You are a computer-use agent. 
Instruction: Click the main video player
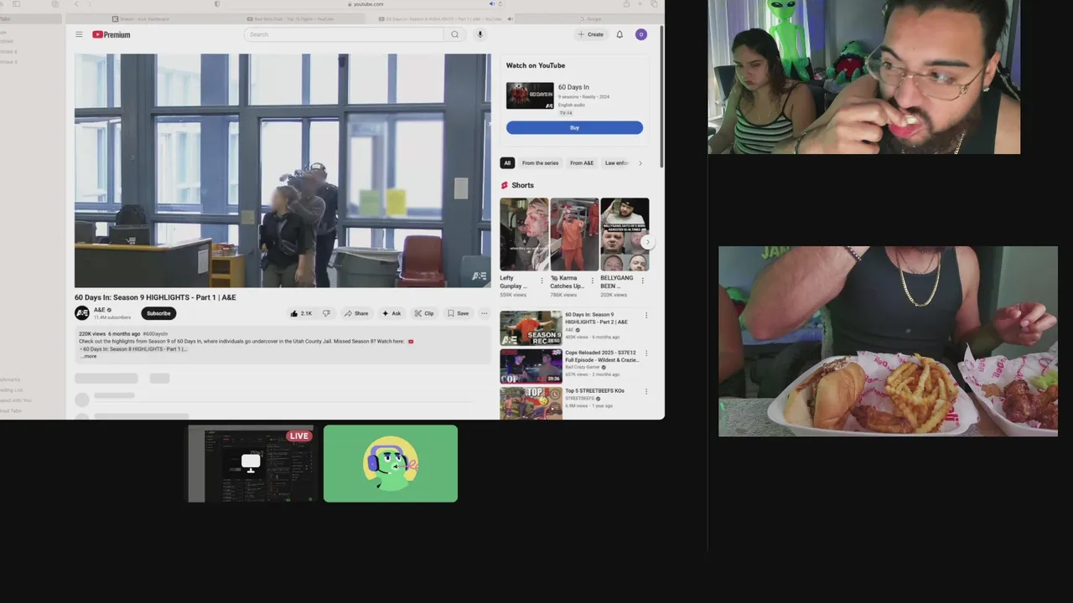point(283,171)
